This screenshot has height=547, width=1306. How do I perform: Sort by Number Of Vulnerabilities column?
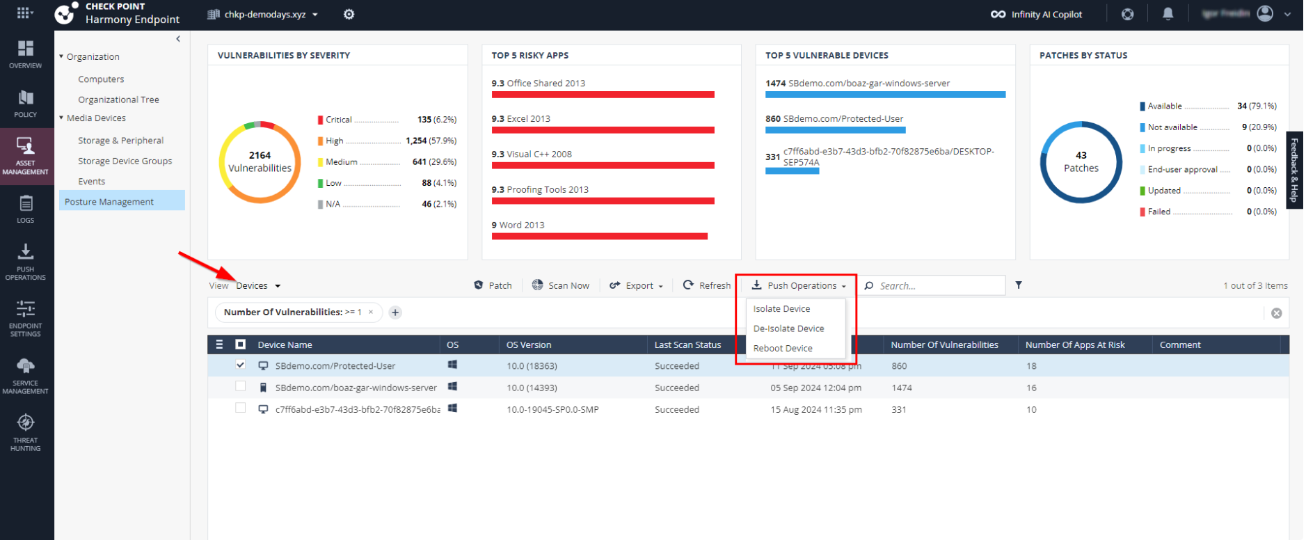pyautogui.click(x=944, y=344)
